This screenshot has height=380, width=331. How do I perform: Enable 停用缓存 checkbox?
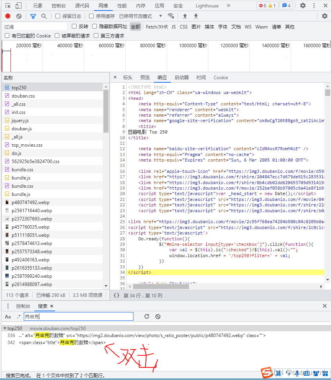[x=91, y=16]
